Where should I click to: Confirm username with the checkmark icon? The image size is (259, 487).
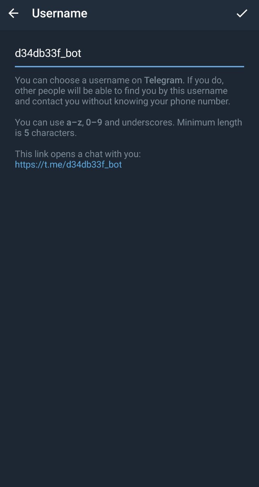click(x=242, y=14)
